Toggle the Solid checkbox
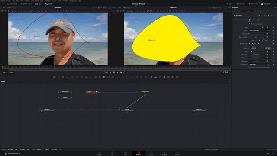The height and width of the screenshot is (156, 277). pyautogui.click(x=263, y=40)
